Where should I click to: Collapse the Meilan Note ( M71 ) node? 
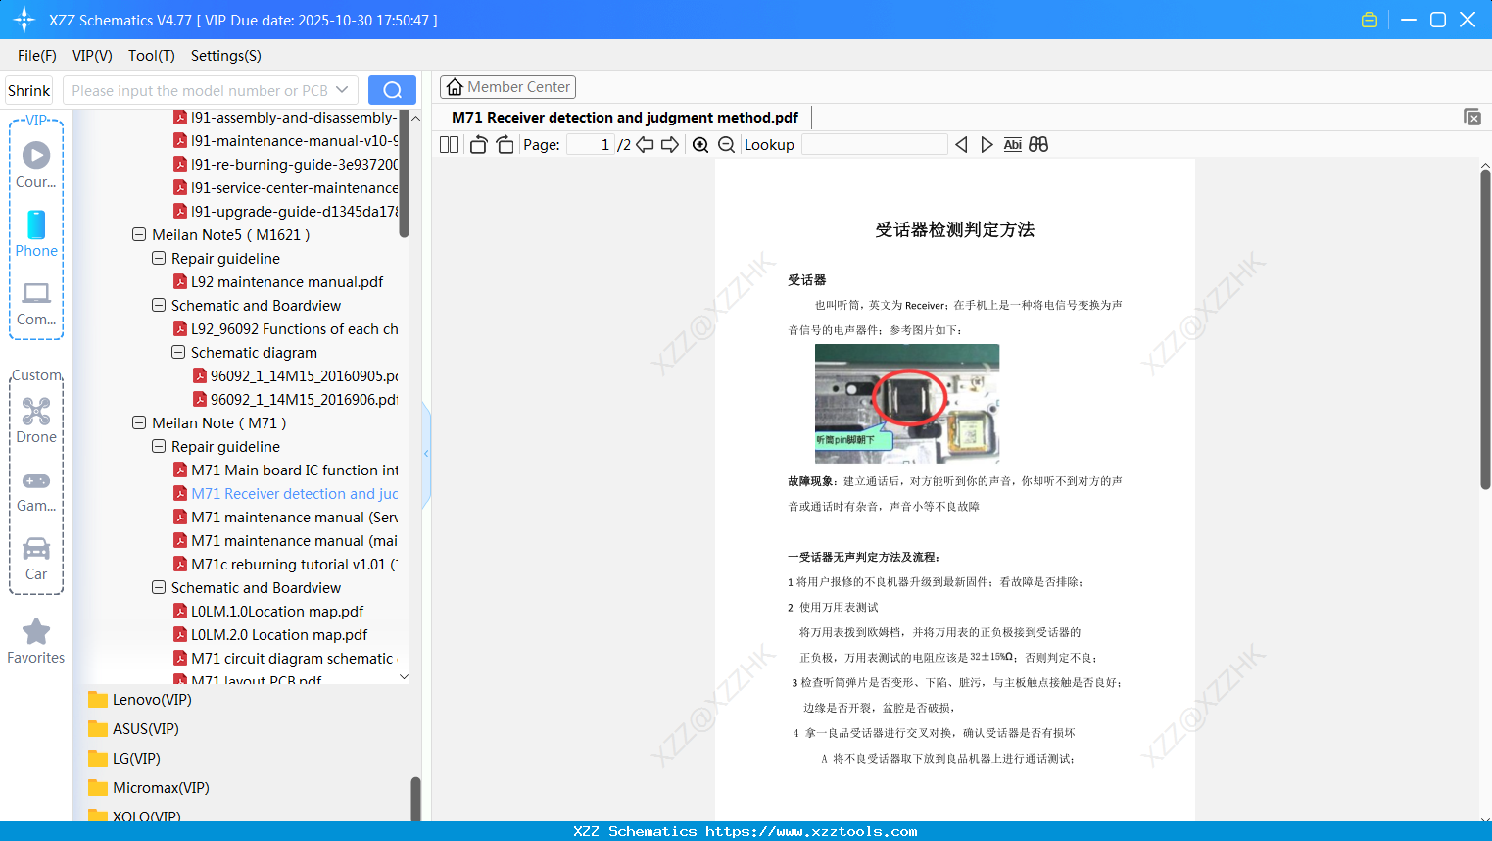tap(139, 422)
